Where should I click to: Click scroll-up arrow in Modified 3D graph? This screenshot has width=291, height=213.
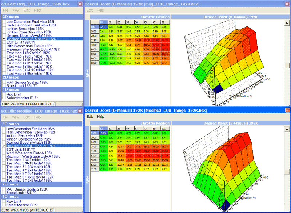pos(287,129)
